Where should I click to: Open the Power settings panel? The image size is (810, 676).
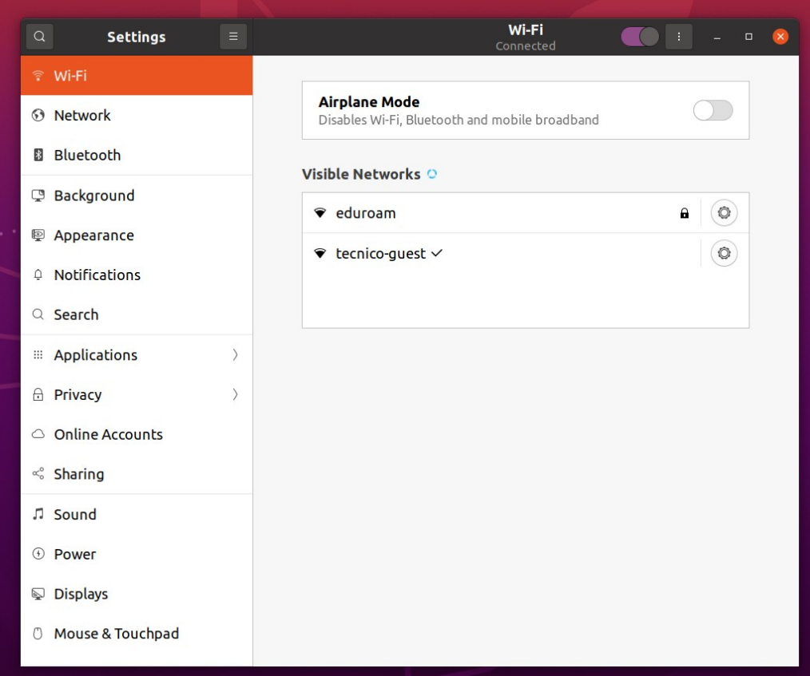coord(137,554)
